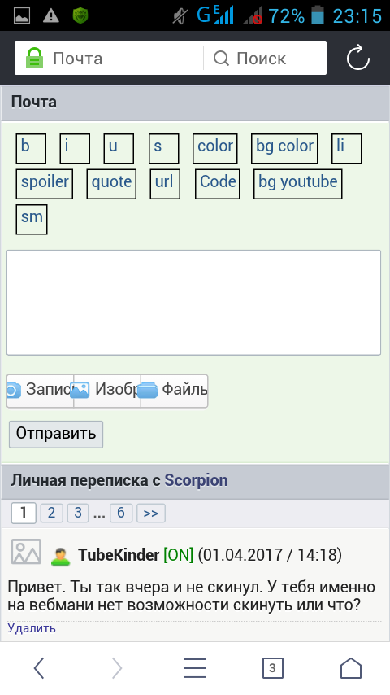Screen dimensions: 390x695
Task: Insert the spoiler tag
Action: [x=44, y=183]
